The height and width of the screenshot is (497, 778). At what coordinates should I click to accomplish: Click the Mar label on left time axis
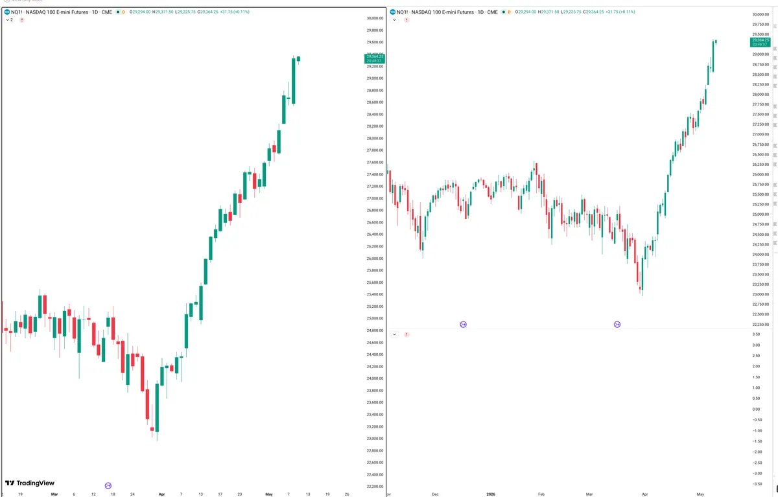[54, 494]
